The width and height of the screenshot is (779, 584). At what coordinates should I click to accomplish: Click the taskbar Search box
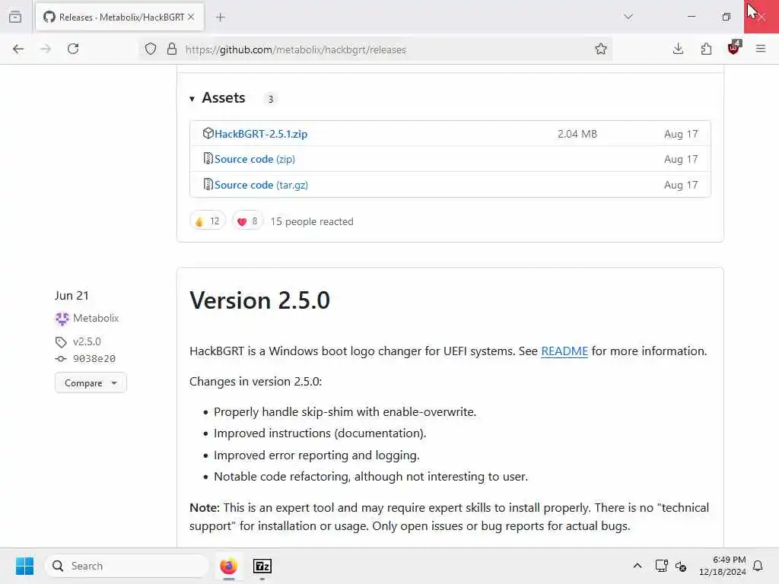127,566
